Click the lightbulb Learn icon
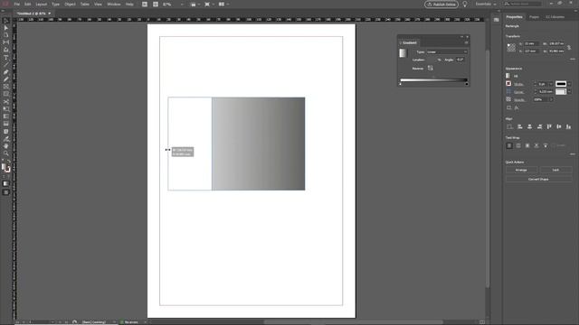 click(x=465, y=4)
